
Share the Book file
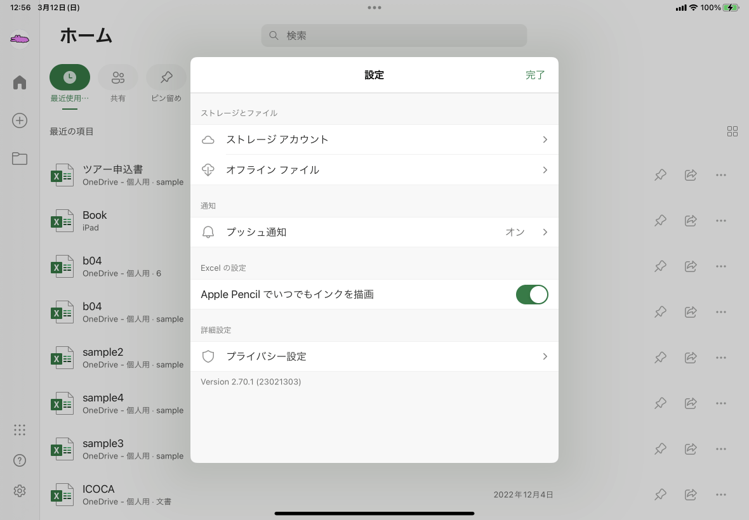point(691,221)
